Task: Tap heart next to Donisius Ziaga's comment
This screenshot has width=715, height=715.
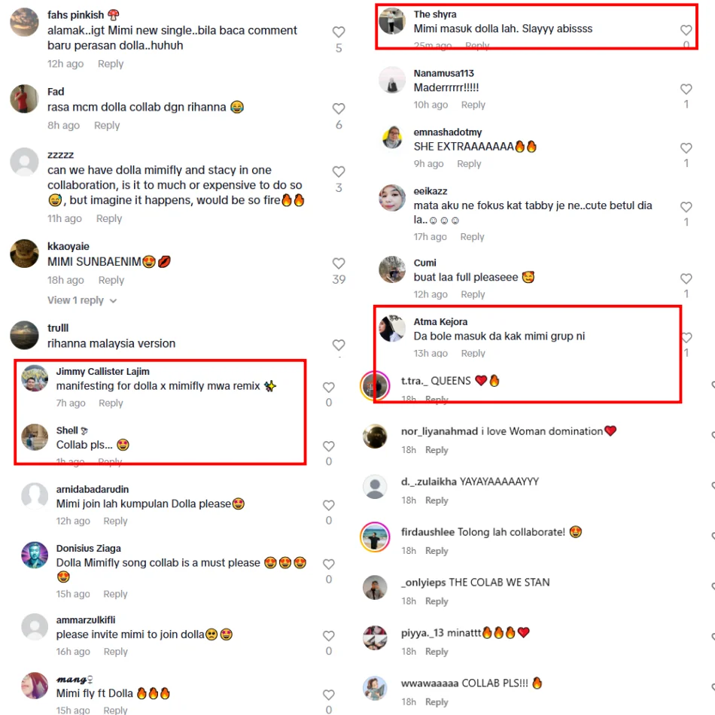Action: tap(329, 564)
